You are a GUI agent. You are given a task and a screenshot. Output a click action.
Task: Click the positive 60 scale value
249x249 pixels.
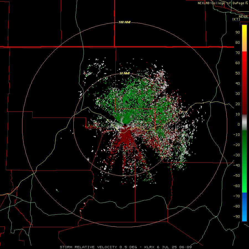click(x=238, y=63)
